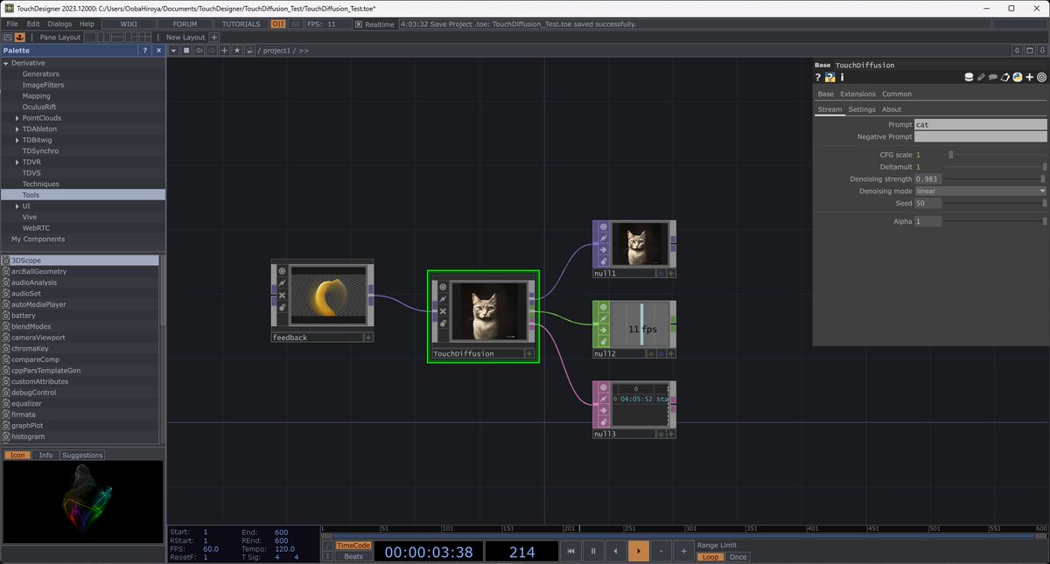Jump to start with rewind button
This screenshot has width=1050, height=564.
pyautogui.click(x=570, y=551)
